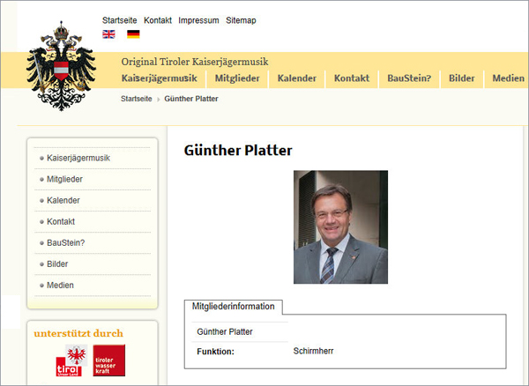Open the Tiroler Wasserkraft sponsor logo
The image size is (529, 386).
click(109, 360)
